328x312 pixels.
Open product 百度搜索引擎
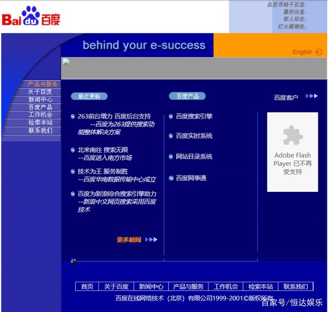(x=194, y=116)
